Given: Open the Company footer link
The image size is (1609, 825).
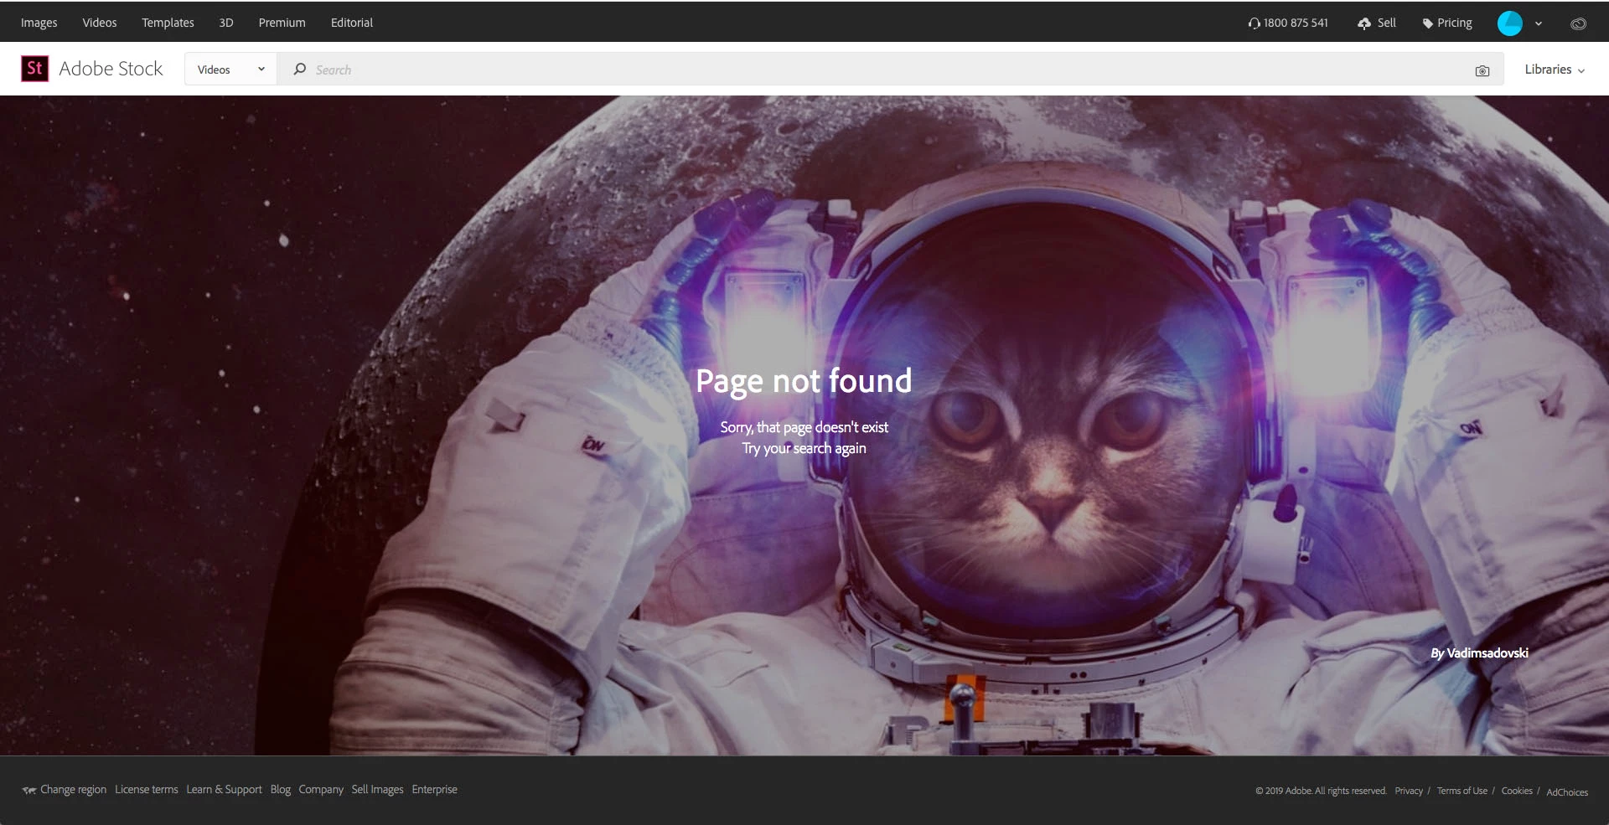Looking at the screenshot, I should 321,790.
